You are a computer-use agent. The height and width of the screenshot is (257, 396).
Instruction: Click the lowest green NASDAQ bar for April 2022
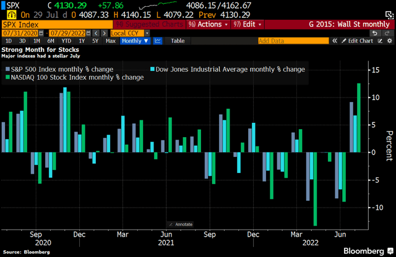[x=315, y=189]
